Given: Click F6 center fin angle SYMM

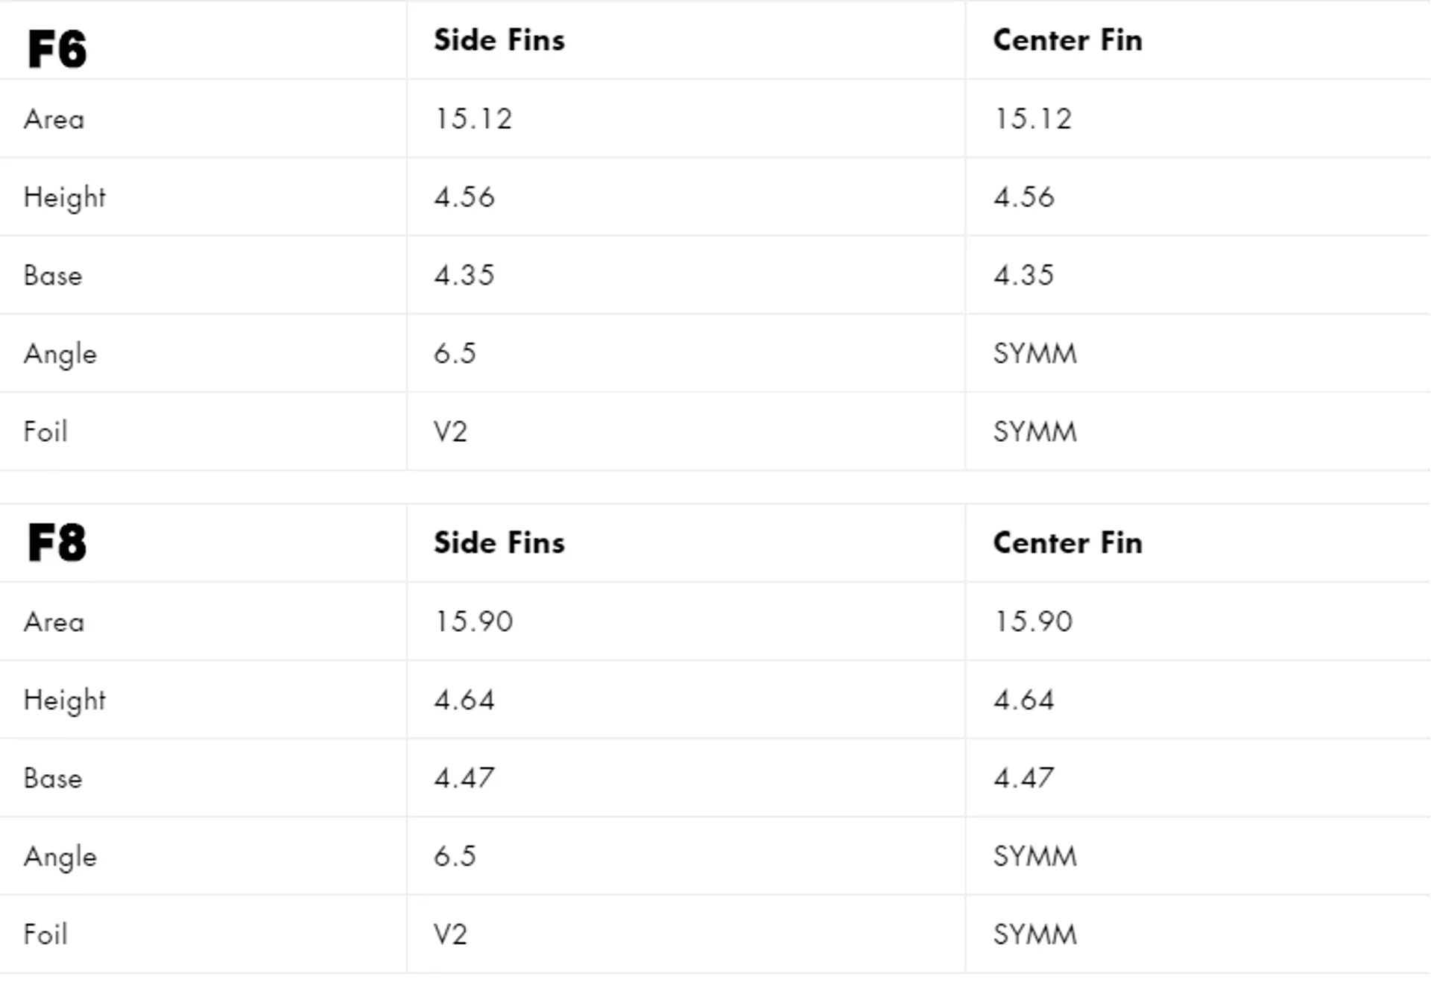Looking at the screenshot, I should [1035, 353].
